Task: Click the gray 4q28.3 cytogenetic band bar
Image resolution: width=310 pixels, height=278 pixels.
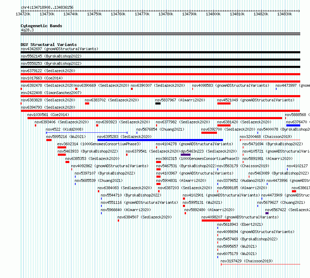Action: point(160,34)
